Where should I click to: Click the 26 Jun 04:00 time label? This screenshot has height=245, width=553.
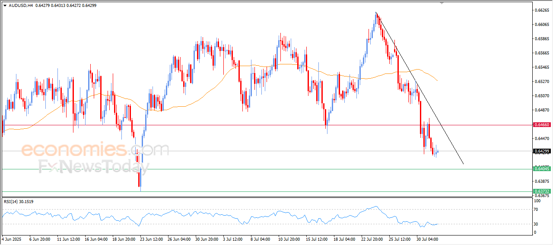(x=180, y=239)
